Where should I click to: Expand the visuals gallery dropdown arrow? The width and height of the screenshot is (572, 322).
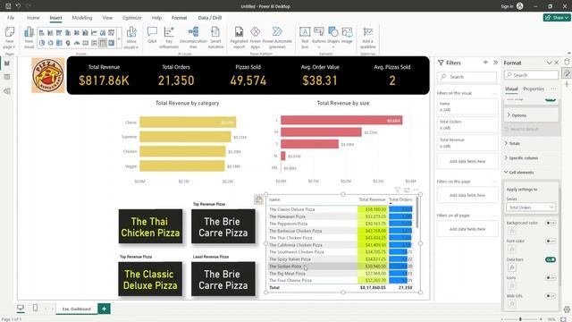point(119,38)
